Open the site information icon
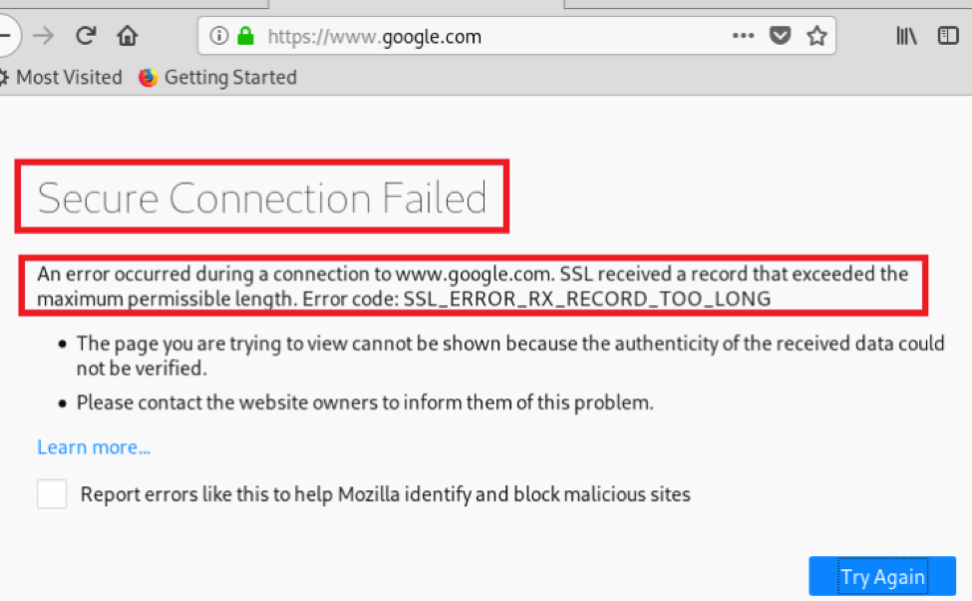Image resolution: width=972 pixels, height=601 pixels. [x=218, y=36]
